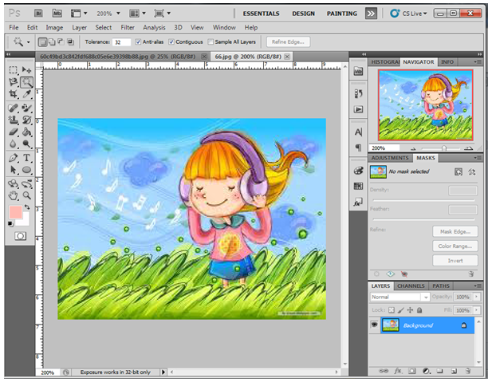The image size is (492, 382).
Task: Choose the Horizontal Type tool
Action: tap(26, 158)
